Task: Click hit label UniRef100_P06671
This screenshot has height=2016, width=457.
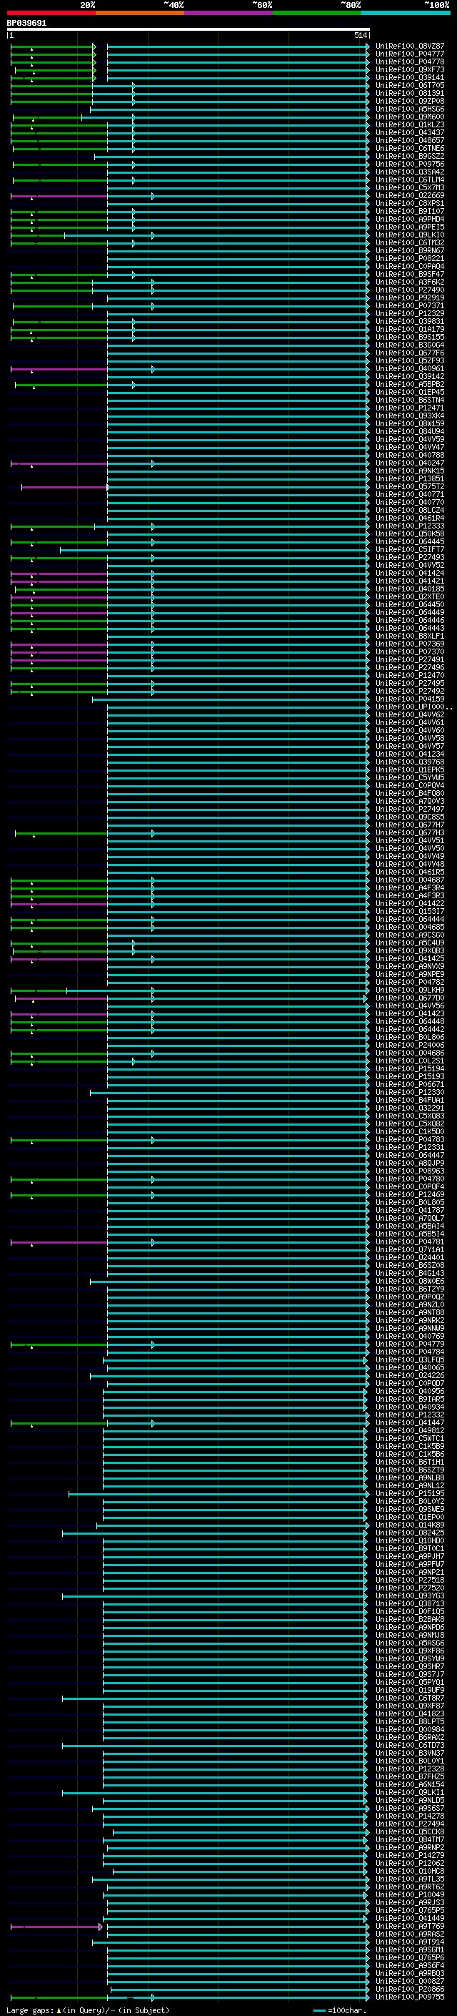Action: coord(410,1085)
